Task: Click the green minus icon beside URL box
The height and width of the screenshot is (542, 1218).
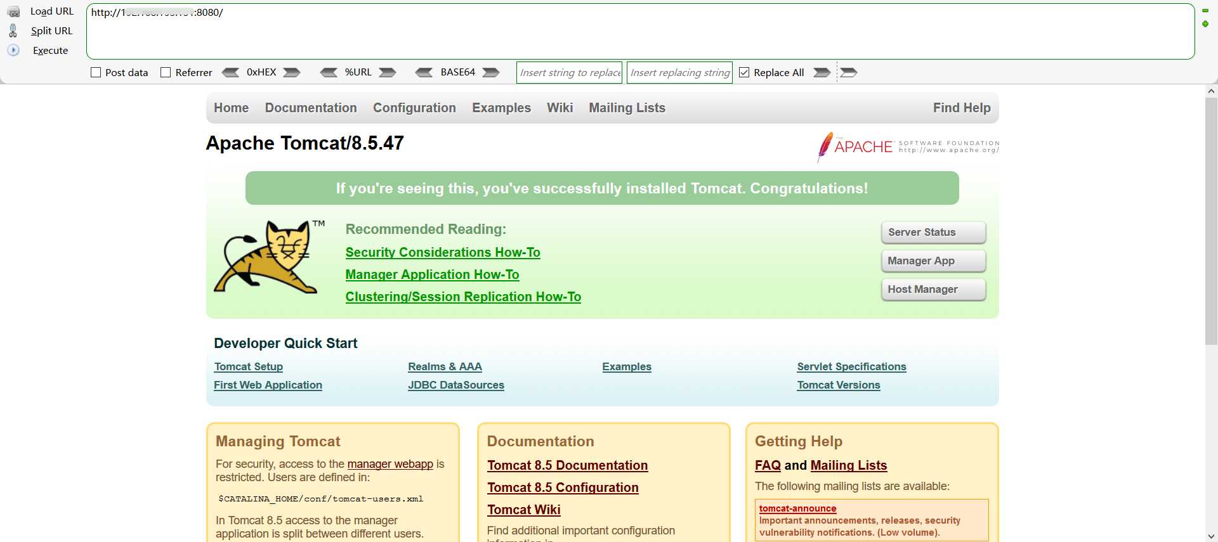Action: coord(1205,11)
